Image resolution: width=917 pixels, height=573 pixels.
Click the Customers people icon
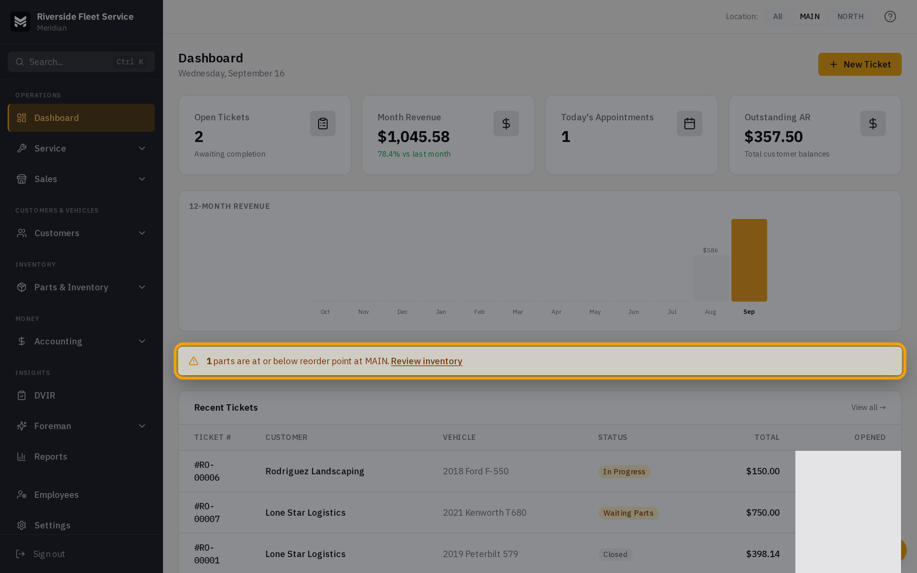click(22, 233)
